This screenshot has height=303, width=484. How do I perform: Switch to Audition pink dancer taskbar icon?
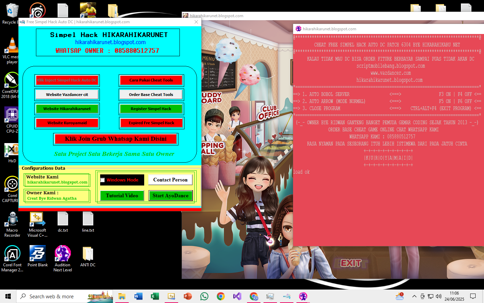[x=303, y=296]
